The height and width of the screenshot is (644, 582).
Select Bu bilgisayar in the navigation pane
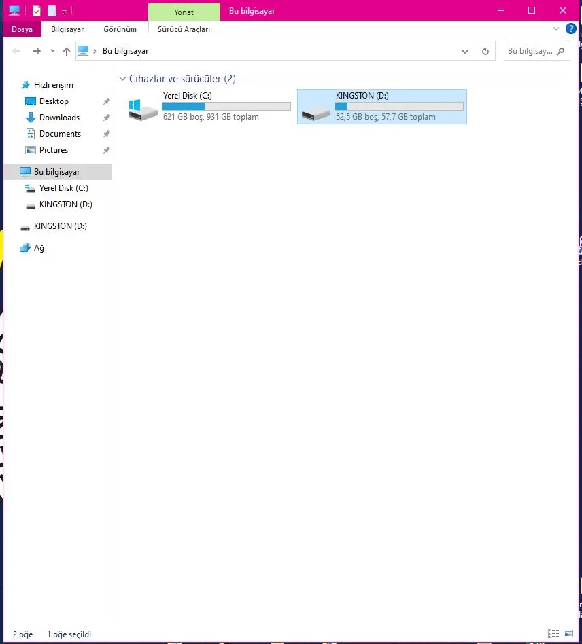58,172
